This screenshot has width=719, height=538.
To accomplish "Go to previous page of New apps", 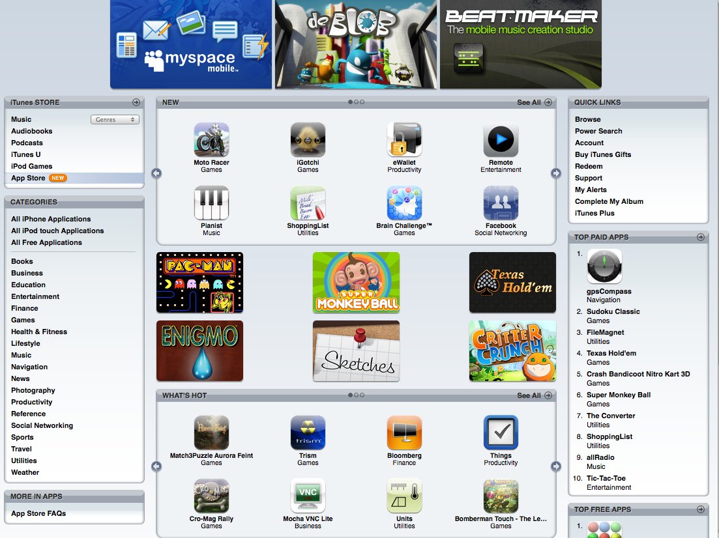I will [x=156, y=173].
